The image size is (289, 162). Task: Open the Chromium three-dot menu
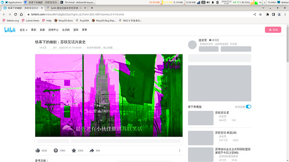pyautogui.click(x=285, y=14)
